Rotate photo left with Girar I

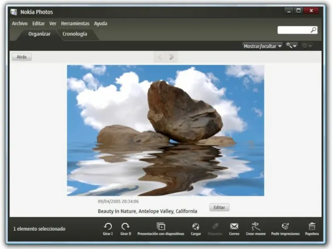pos(108,229)
